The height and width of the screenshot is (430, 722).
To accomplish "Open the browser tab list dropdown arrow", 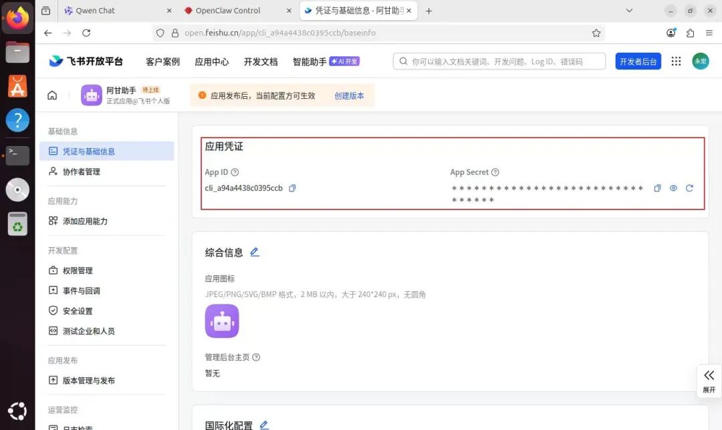I will tap(628, 10).
